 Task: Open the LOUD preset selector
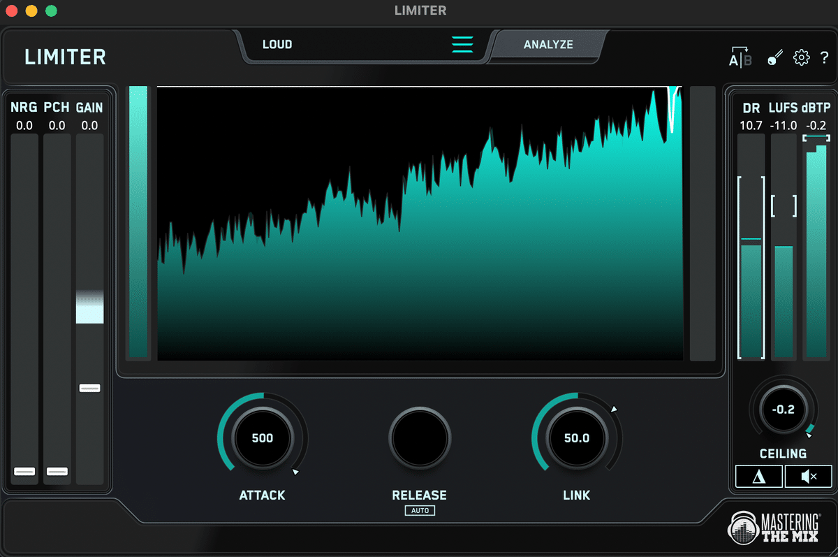click(277, 44)
